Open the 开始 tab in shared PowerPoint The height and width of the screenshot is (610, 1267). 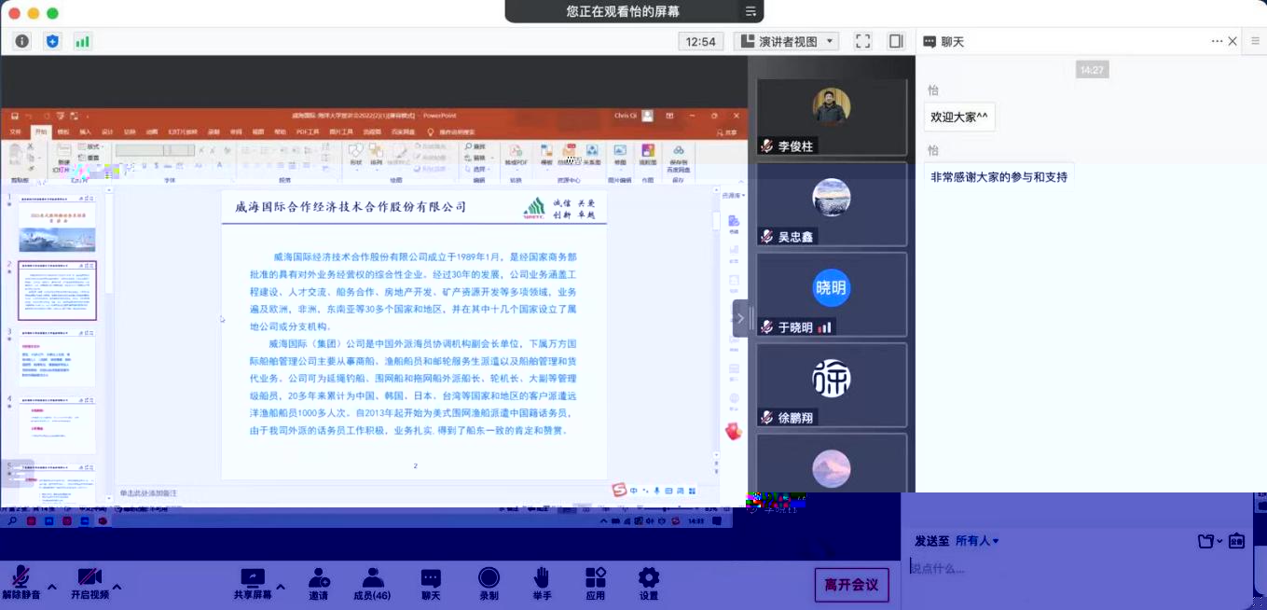point(40,132)
